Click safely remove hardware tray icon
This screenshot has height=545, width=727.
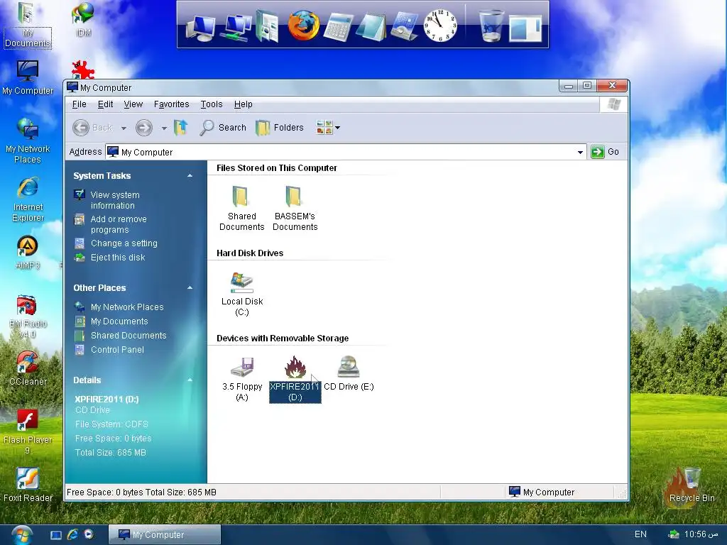[674, 534]
